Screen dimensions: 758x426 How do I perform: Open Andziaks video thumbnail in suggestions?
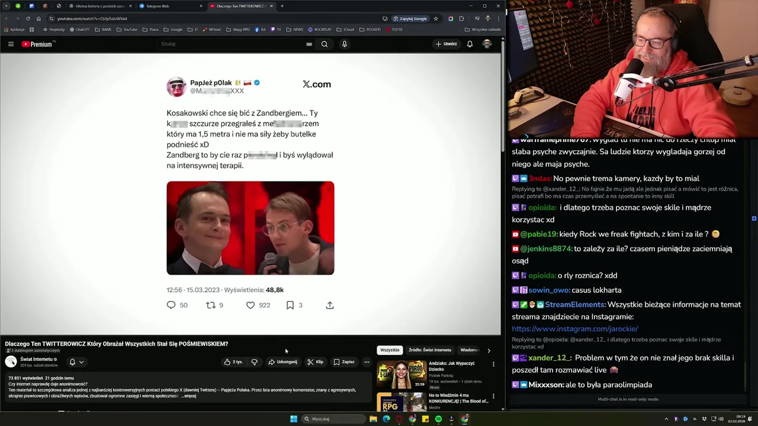[x=402, y=375]
